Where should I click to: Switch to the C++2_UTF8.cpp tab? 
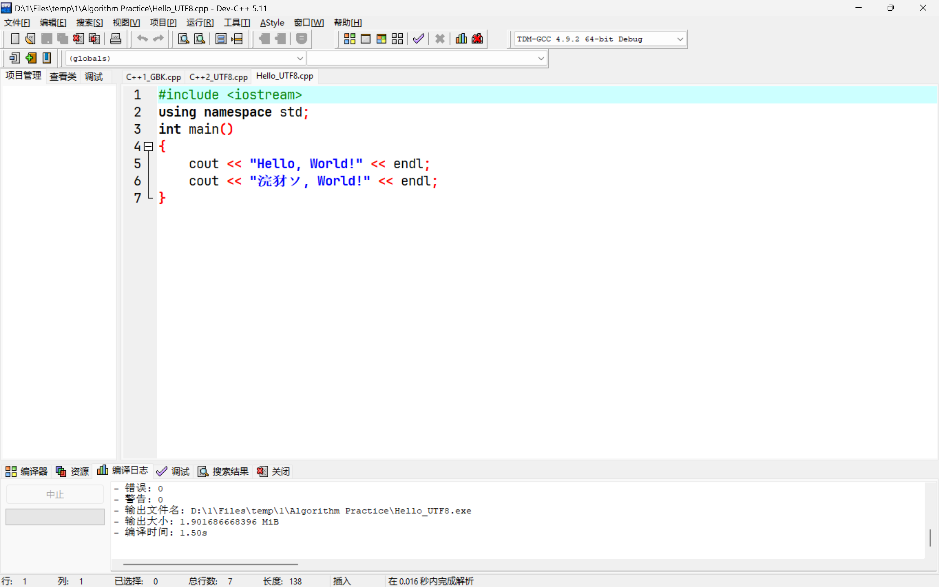click(x=218, y=77)
